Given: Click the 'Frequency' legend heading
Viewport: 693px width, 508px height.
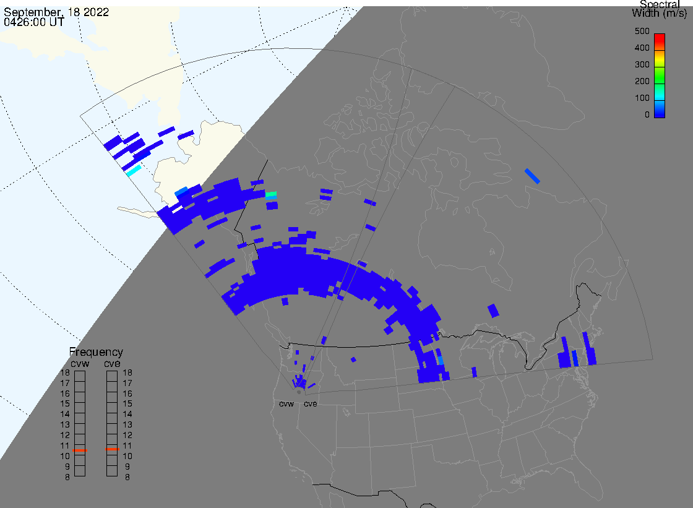Looking at the screenshot, I should [x=96, y=352].
